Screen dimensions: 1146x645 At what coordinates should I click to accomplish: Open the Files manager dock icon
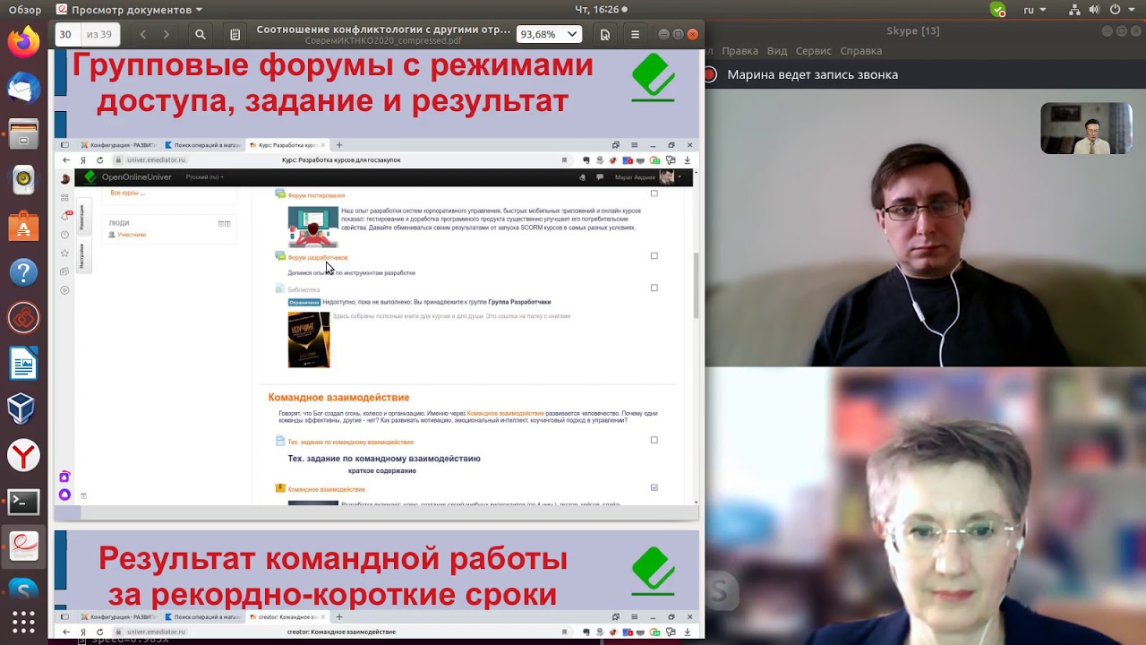coord(23,133)
